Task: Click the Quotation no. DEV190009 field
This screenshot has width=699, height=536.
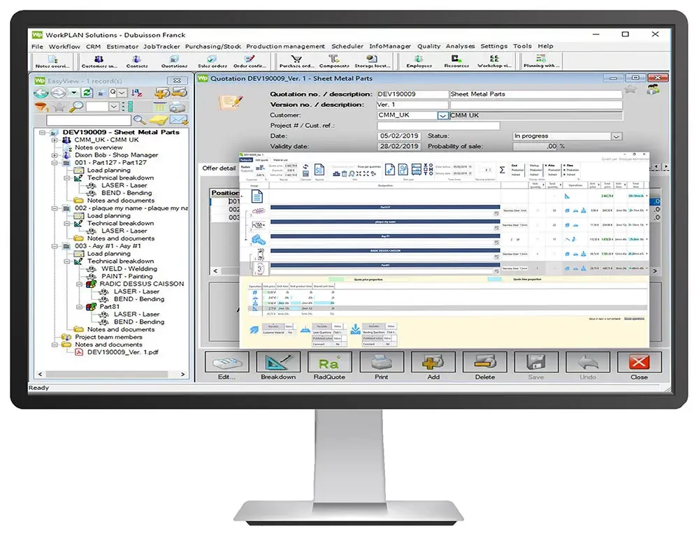Action: tap(412, 94)
